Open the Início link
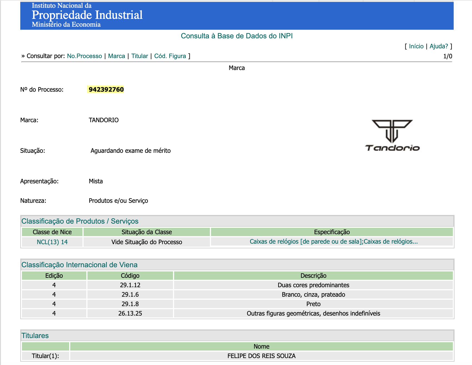This screenshot has width=472, height=365. 416,46
